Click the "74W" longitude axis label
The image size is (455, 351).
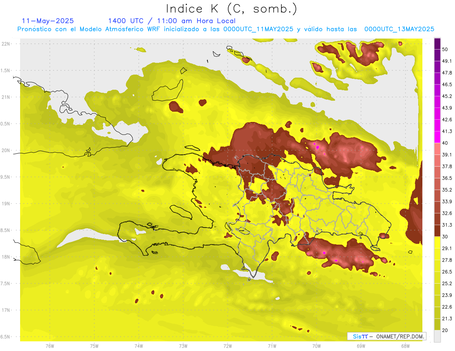(x=139, y=346)
